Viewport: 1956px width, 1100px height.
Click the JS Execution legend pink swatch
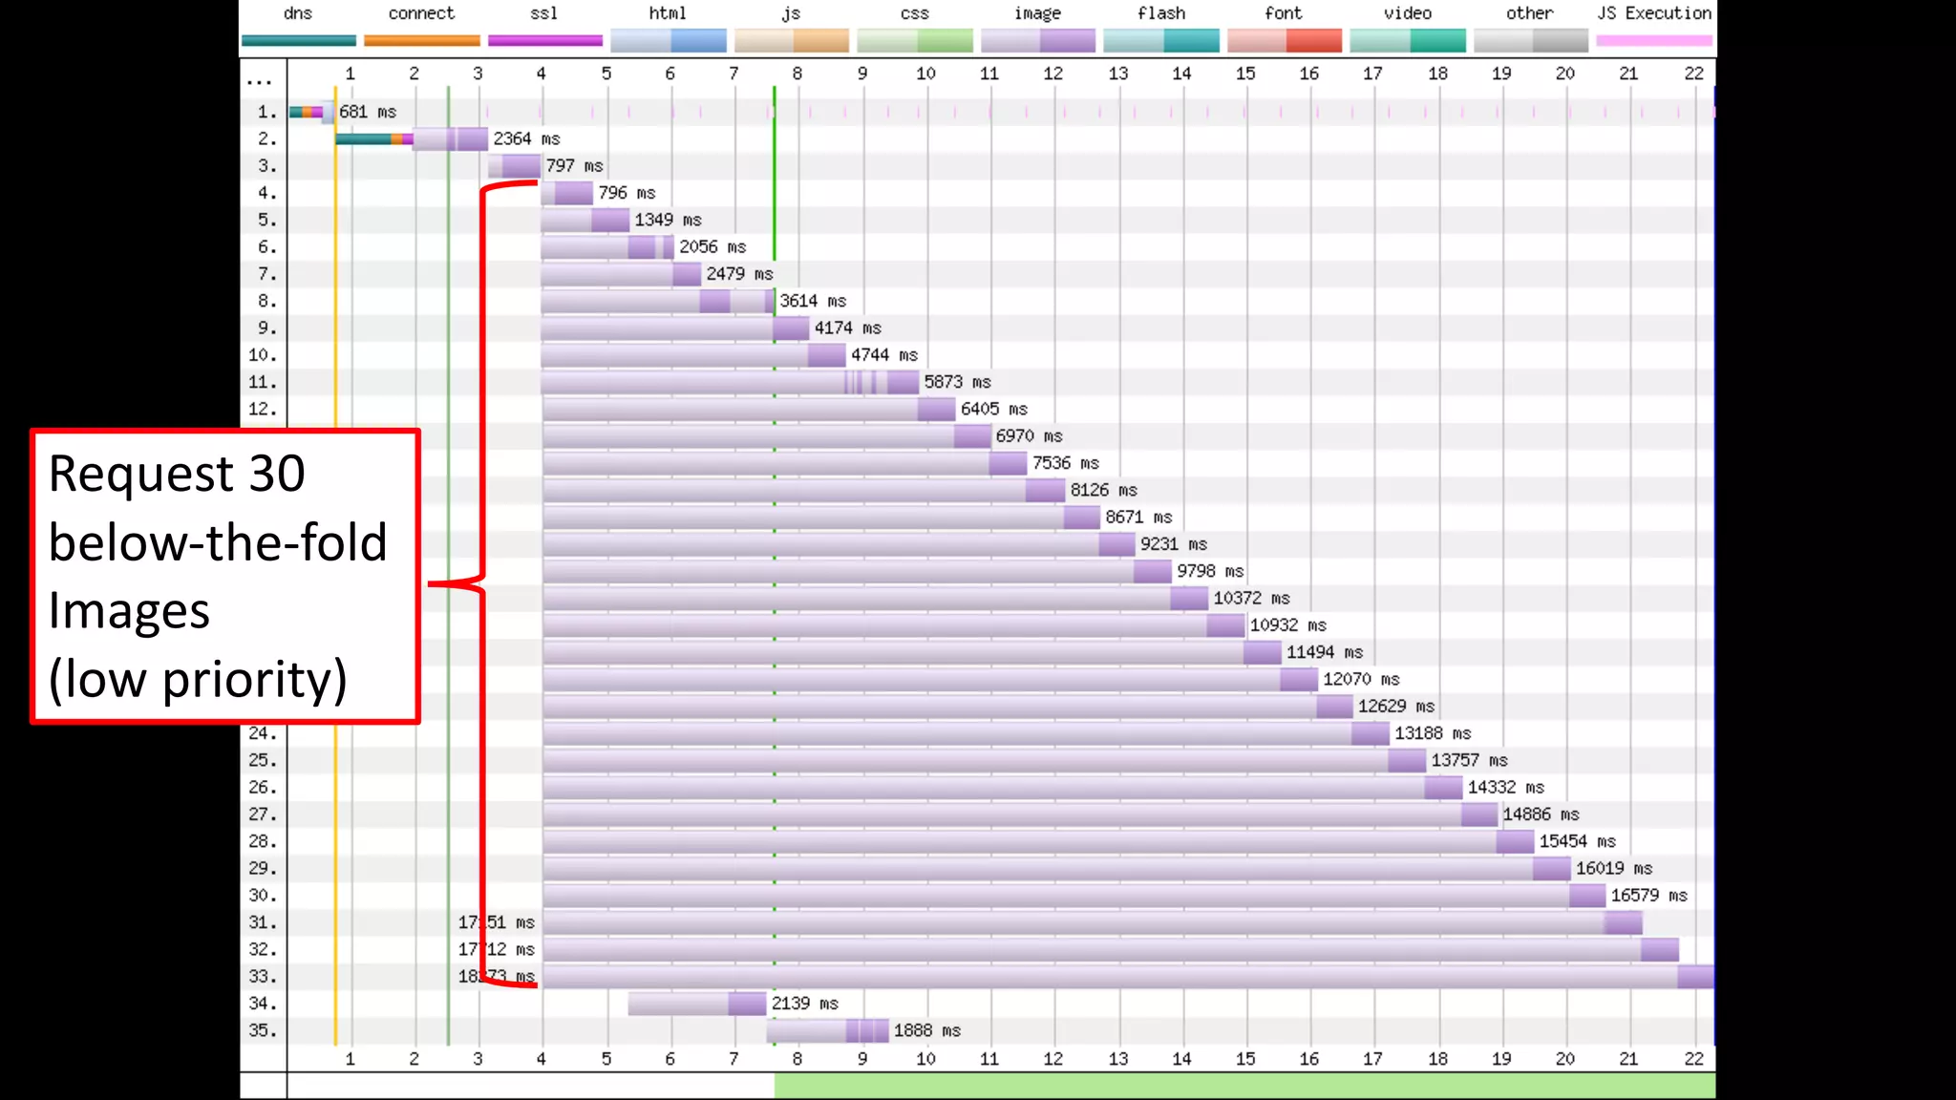1653,41
